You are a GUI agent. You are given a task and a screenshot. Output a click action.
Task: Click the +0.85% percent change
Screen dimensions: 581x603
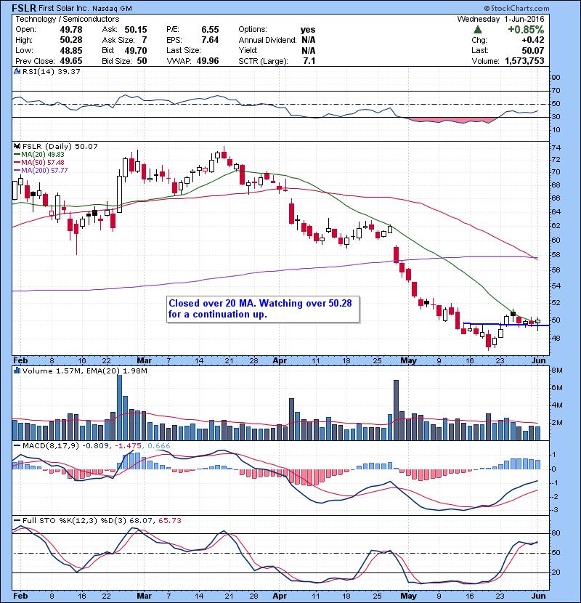[526, 30]
